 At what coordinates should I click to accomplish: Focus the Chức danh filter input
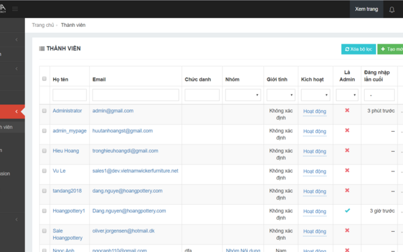click(202, 95)
